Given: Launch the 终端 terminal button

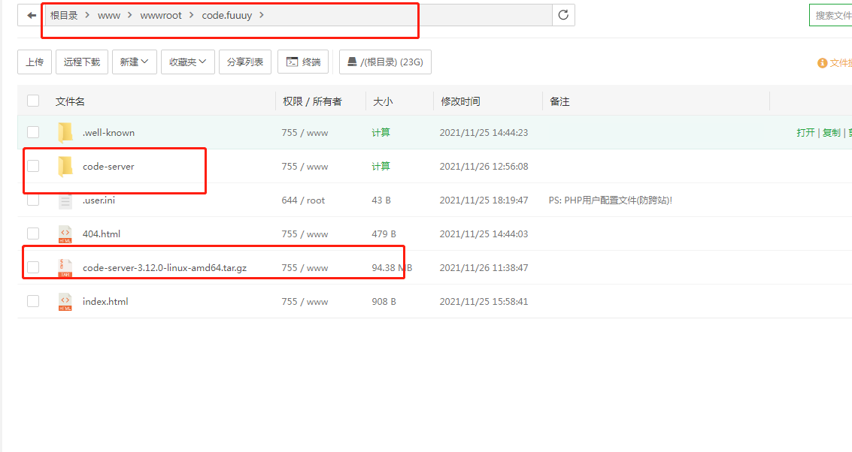Looking at the screenshot, I should [303, 62].
